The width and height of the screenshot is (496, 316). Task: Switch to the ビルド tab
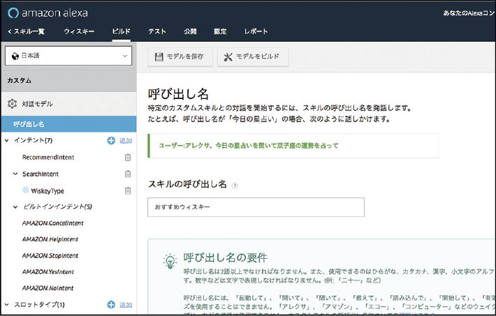(x=121, y=31)
